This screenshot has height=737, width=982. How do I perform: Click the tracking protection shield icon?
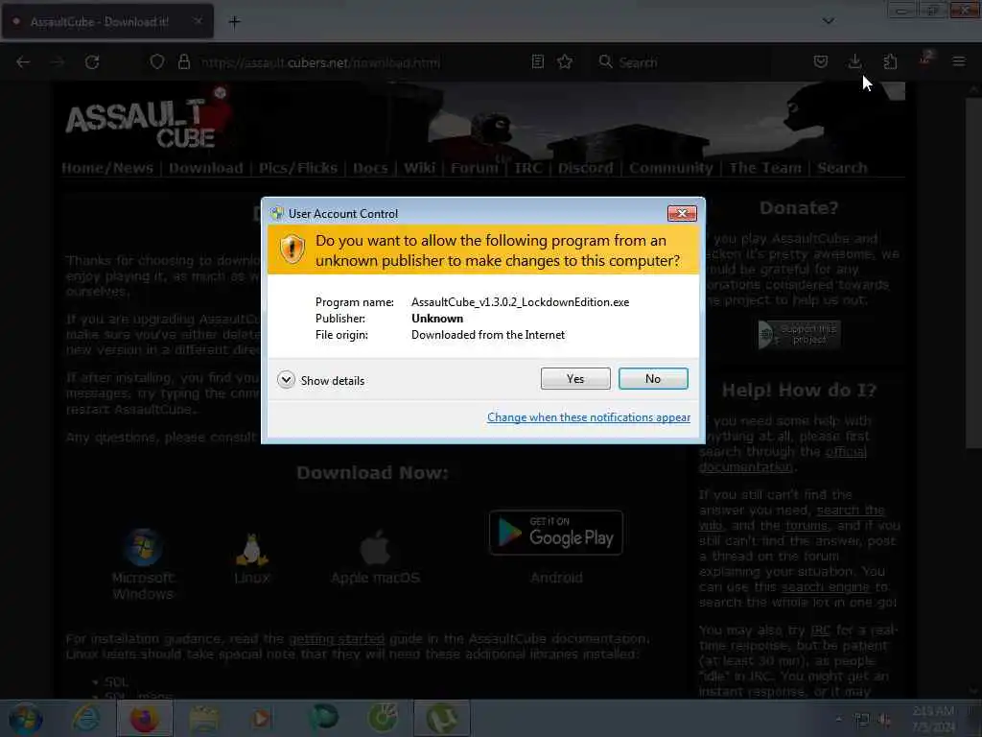[x=157, y=62]
